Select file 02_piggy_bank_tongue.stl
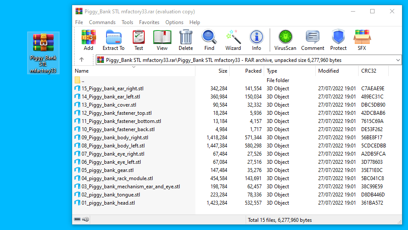Screen dimensions: 408x230 [111, 195]
